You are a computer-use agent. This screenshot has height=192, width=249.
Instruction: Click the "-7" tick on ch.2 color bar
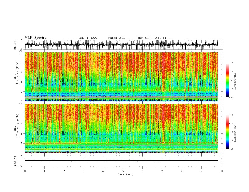(x=232, y=149)
